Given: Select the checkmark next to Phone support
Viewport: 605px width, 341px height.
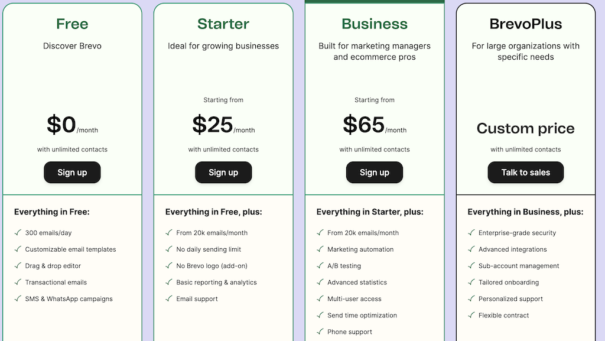Looking at the screenshot, I should click(x=320, y=332).
